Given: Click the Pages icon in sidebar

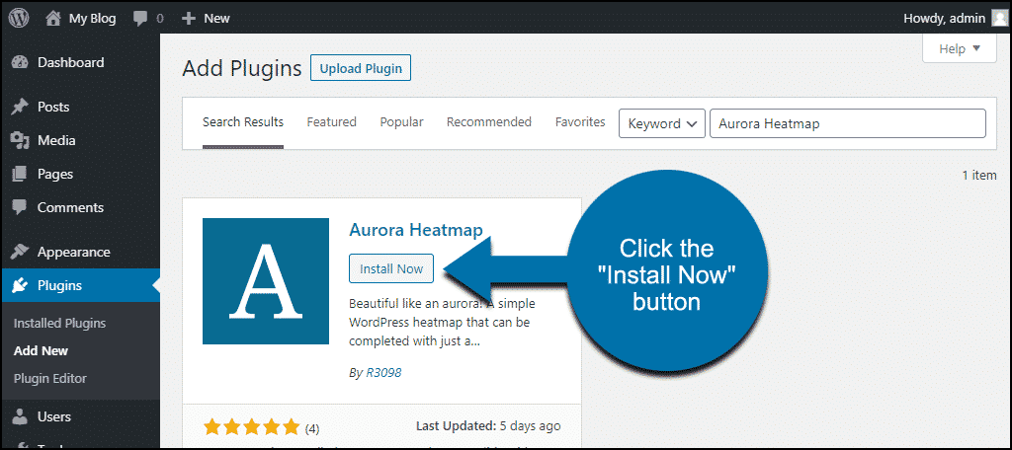Looking at the screenshot, I should click(x=20, y=174).
